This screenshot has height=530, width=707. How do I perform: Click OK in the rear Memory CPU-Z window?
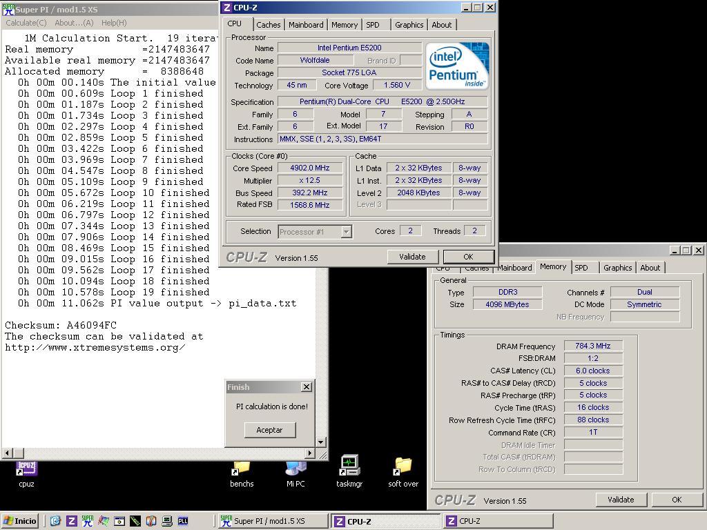pos(677,500)
